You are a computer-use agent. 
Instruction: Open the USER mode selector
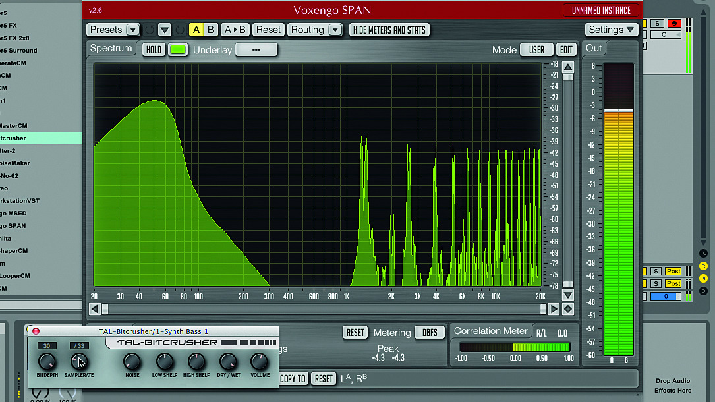point(536,49)
